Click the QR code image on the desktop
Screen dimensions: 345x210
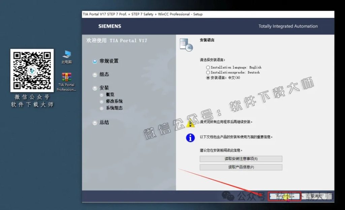pos(32,70)
